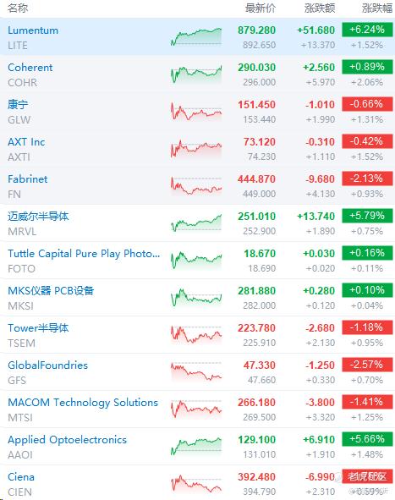Screen dimensions: 395x500
Task: Click the +5.79% badge for MRVL
Action: tap(367, 216)
